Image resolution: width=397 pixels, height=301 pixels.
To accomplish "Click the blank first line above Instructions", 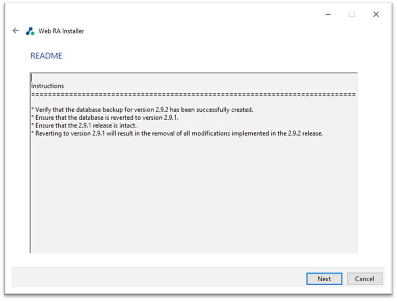I will coord(194,77).
